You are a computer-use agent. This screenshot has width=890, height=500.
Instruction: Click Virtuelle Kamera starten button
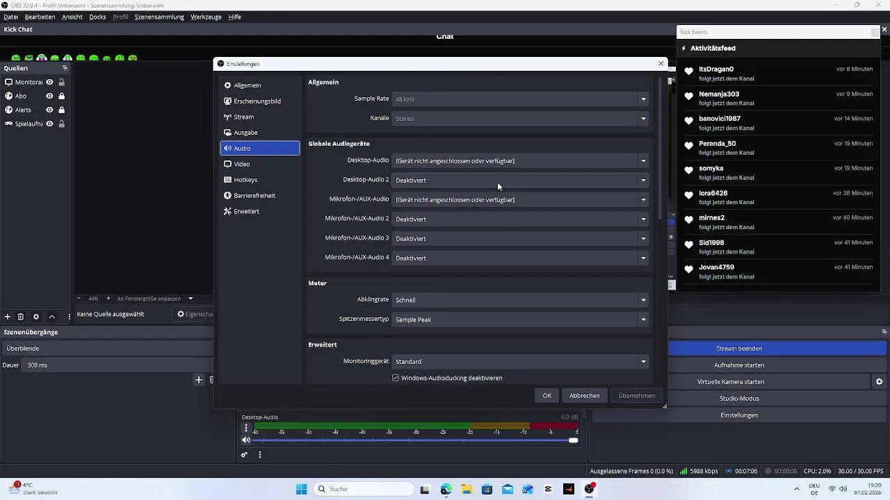pyautogui.click(x=731, y=382)
